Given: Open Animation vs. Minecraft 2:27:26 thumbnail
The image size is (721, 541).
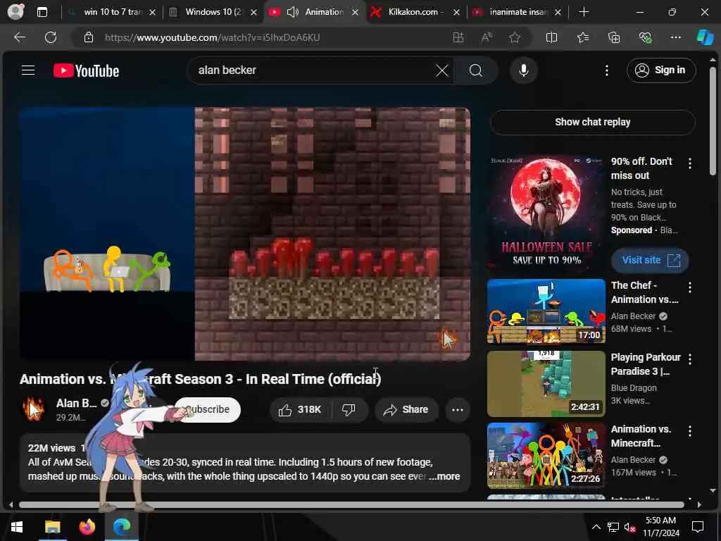Looking at the screenshot, I should 546,456.
